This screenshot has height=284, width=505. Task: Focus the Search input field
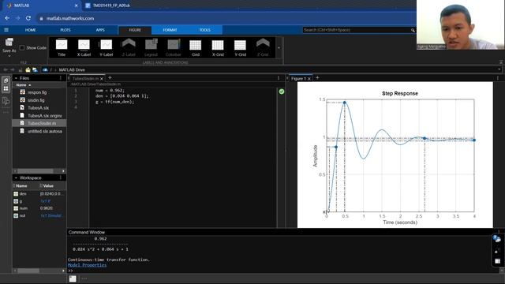357,30
